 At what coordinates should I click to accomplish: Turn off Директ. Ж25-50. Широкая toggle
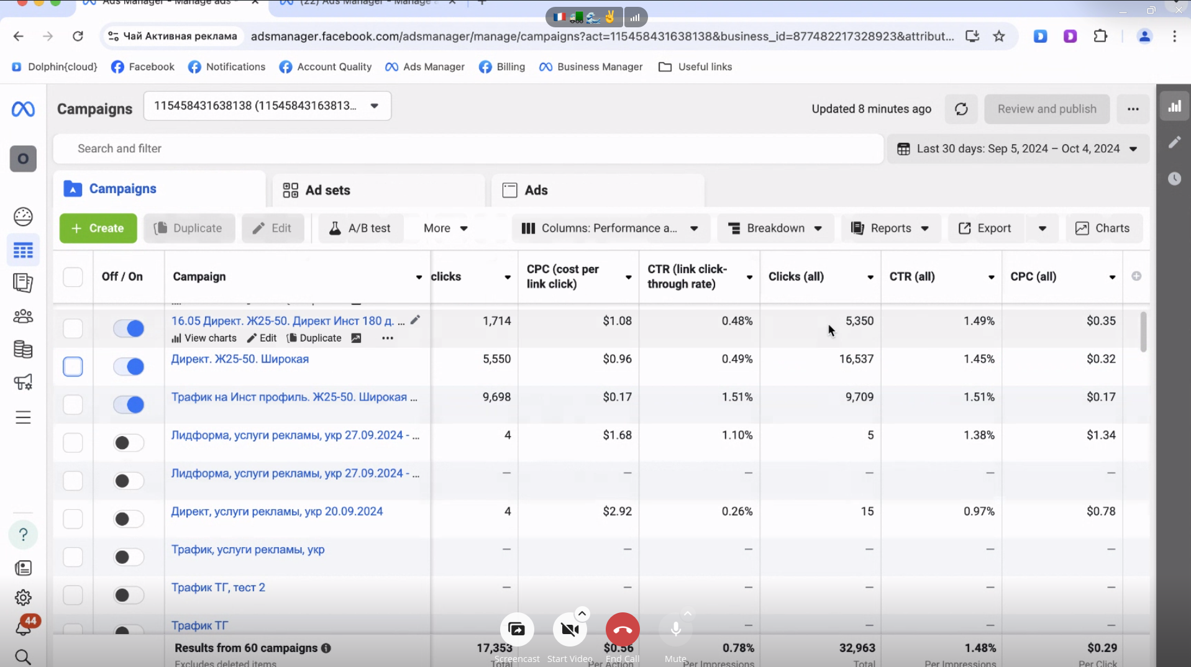[x=129, y=366]
